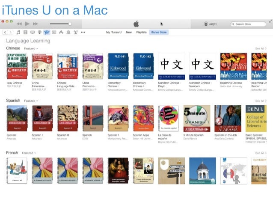Open the Easy Chinese course cover
The image size is (273, 205).
pyautogui.click(x=17, y=66)
